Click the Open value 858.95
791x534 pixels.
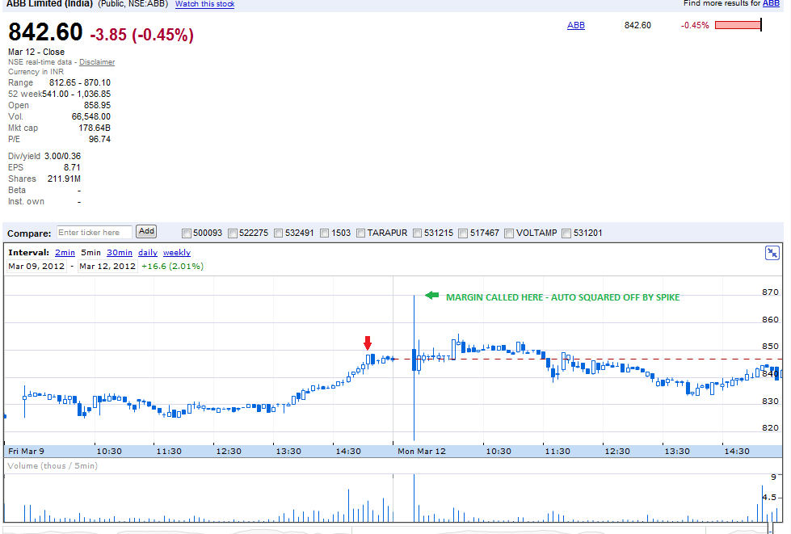point(97,105)
